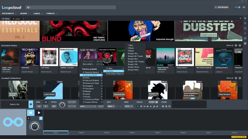This screenshot has width=248, height=139.
Task: Open the 03 Euclidian Patterns submenu
Action: pos(115,74)
